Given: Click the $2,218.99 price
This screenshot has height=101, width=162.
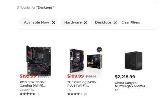Looking at the screenshot, I should 125,77.
